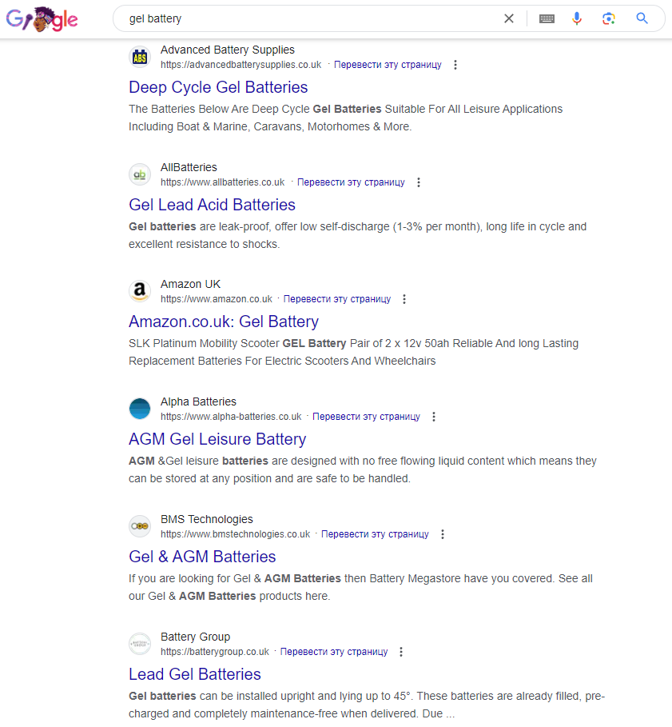
Task: Click the 'Advanced Battery Supplies' site name
Action: 228,50
